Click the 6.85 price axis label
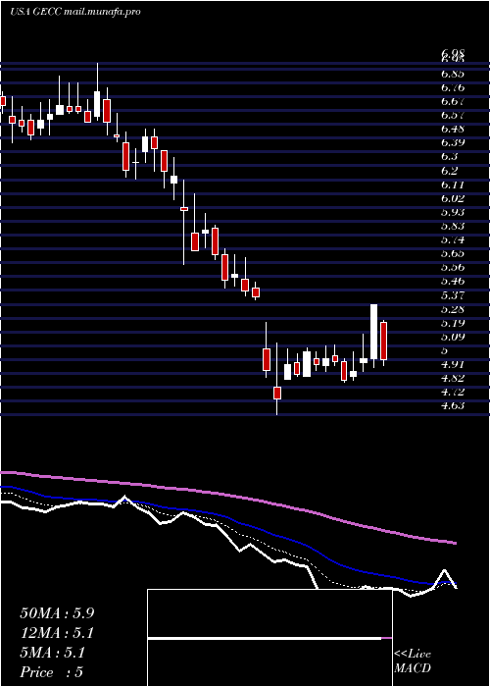 (453, 74)
